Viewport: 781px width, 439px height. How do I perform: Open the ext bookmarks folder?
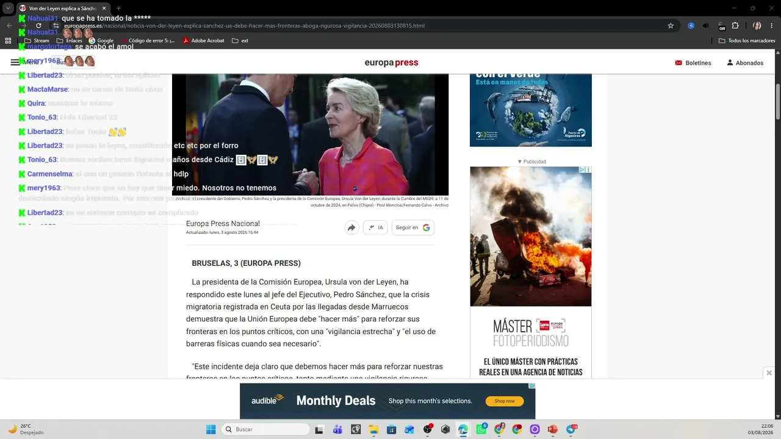click(x=240, y=41)
